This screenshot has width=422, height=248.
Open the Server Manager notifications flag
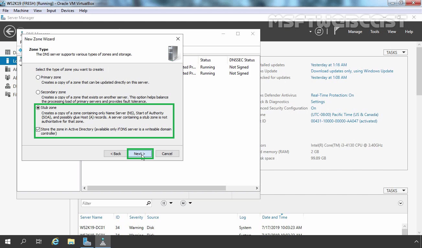(337, 31)
